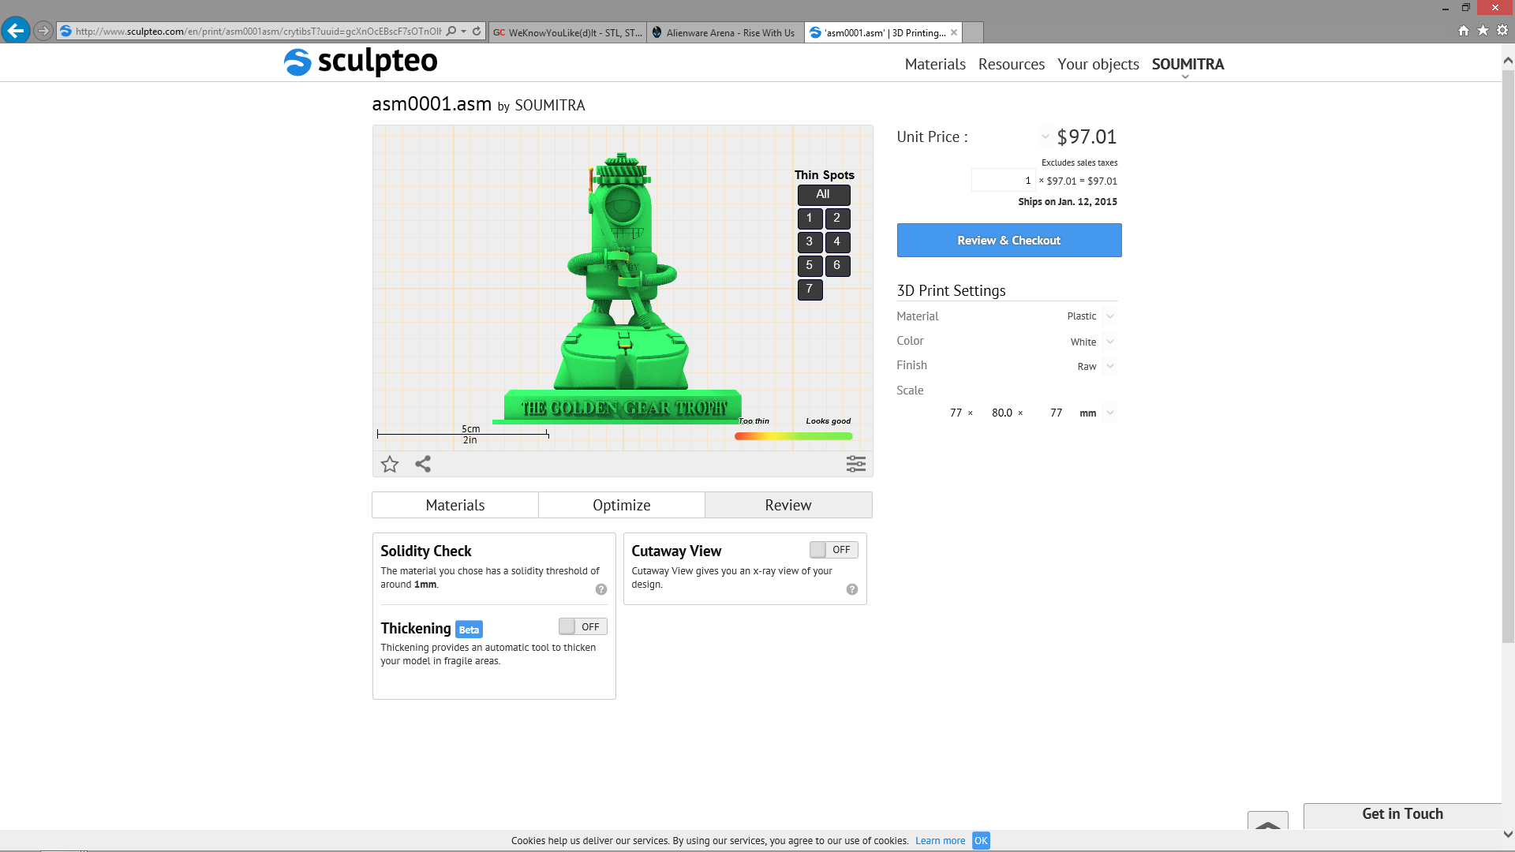Click the 'Ships on Jan. 12, 2015' text
The image size is (1515, 852).
click(1068, 202)
